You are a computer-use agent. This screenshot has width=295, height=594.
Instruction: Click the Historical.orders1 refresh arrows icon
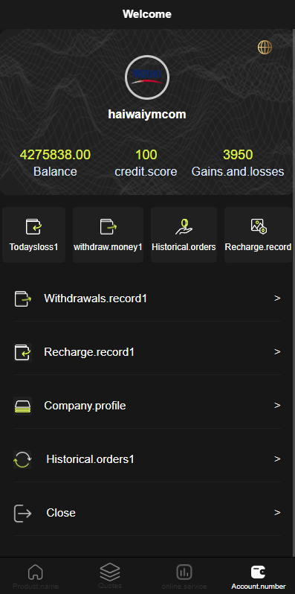pos(22,459)
